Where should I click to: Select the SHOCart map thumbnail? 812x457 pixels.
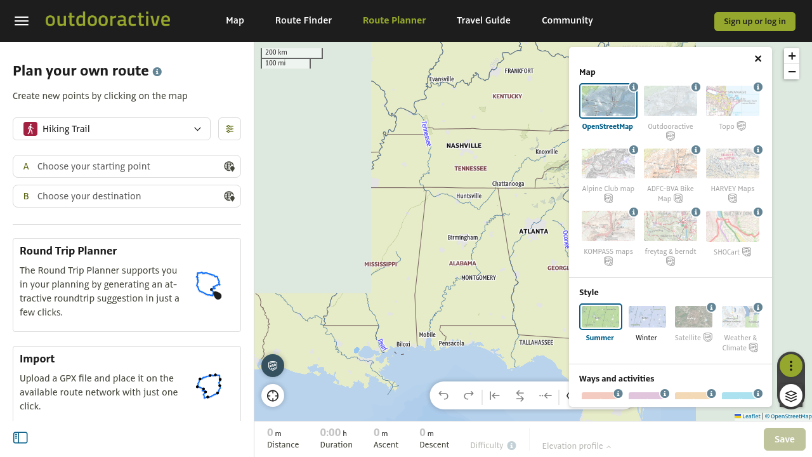pyautogui.click(x=733, y=227)
